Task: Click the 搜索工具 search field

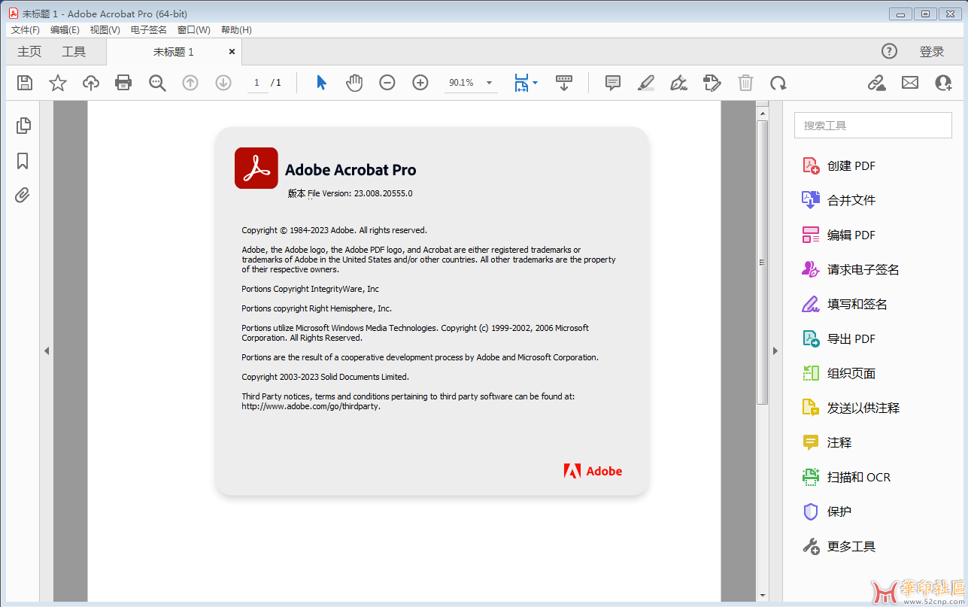Action: tap(873, 126)
